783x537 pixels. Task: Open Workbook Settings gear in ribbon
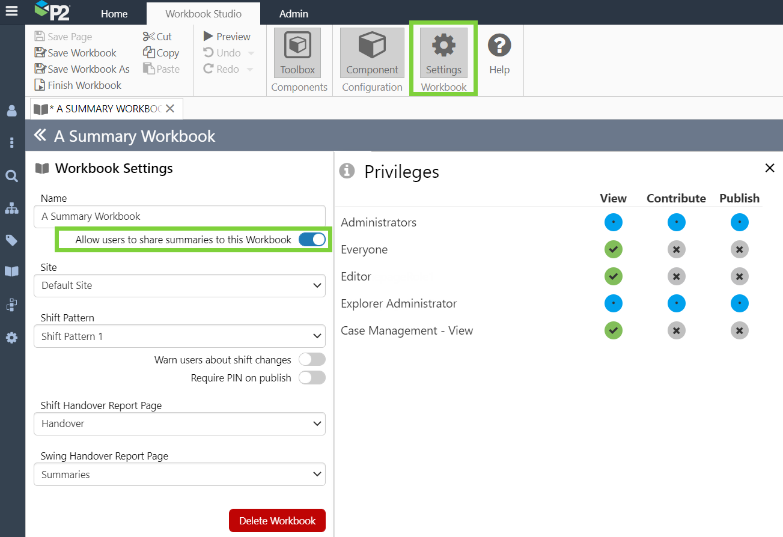[x=443, y=53]
